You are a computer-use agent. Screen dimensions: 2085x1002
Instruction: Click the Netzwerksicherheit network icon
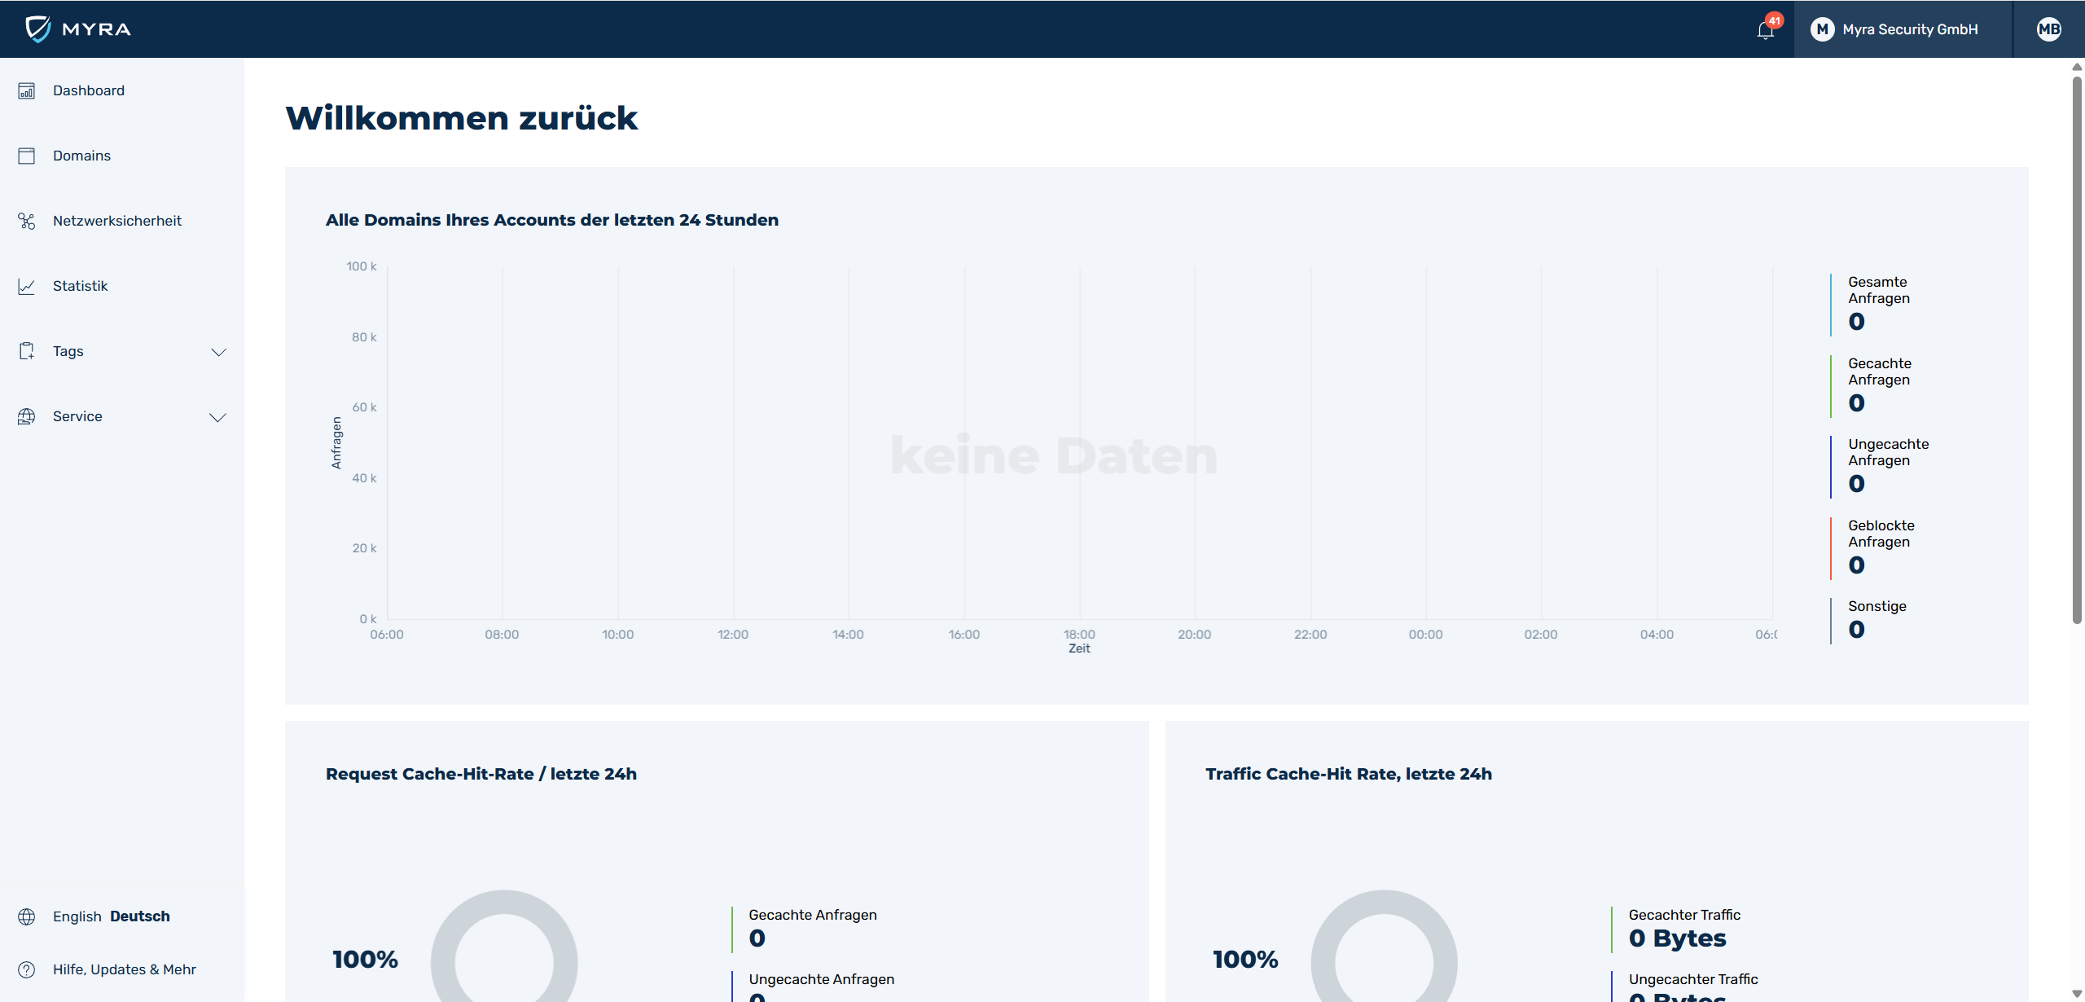click(27, 221)
